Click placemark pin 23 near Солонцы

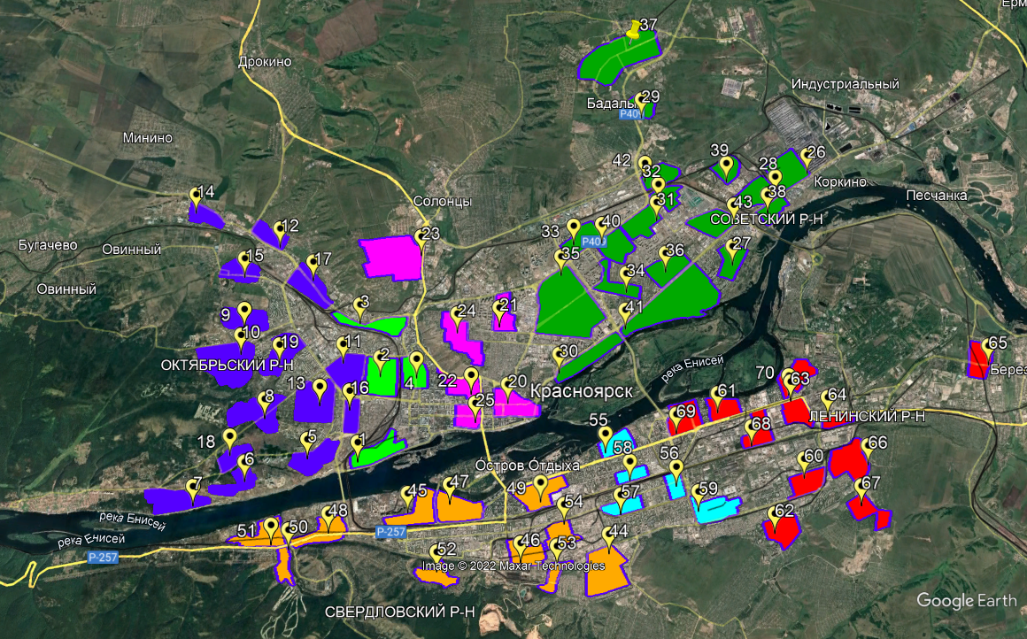pos(420,237)
